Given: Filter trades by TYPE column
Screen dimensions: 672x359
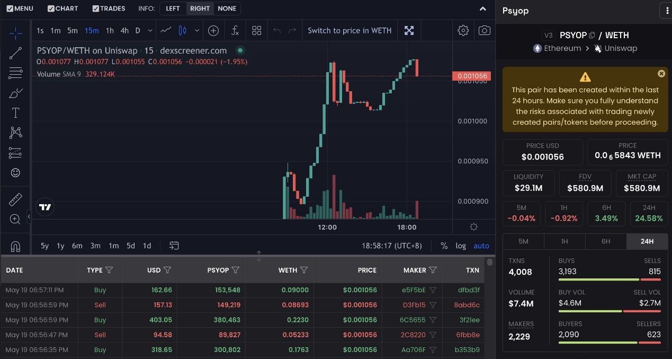Looking at the screenshot, I should 109,270.
